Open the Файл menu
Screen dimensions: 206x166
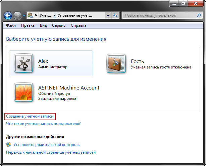[x=11, y=25]
